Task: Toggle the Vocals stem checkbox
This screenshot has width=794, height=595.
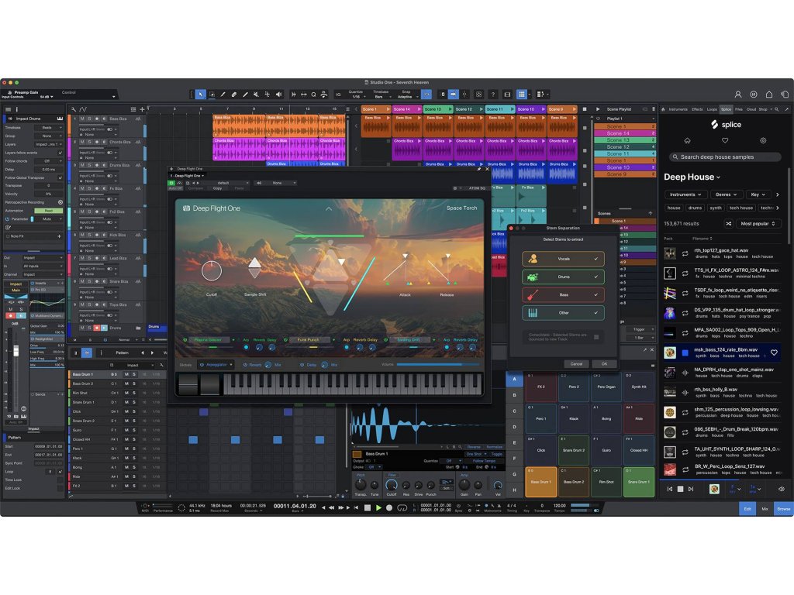Action: (x=596, y=259)
